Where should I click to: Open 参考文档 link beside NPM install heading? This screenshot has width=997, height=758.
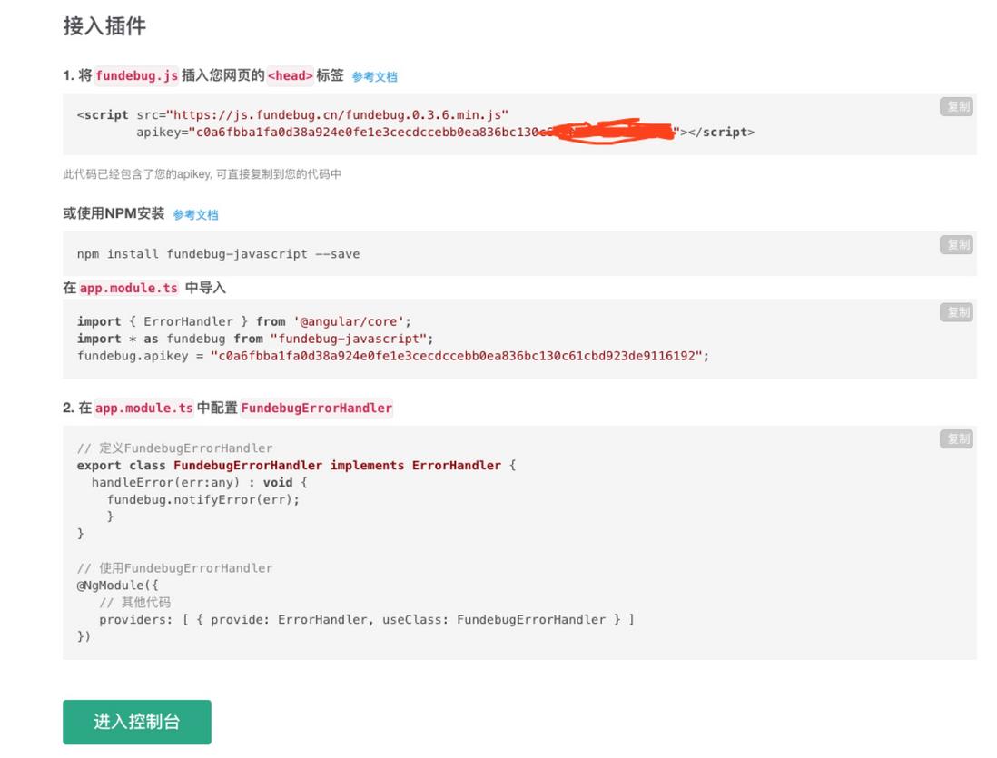tap(196, 215)
